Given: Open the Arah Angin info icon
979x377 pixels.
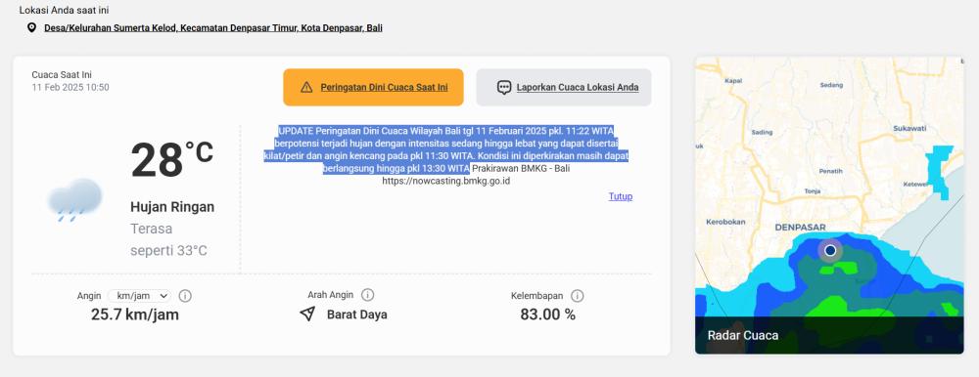Looking at the screenshot, I should 368,295.
